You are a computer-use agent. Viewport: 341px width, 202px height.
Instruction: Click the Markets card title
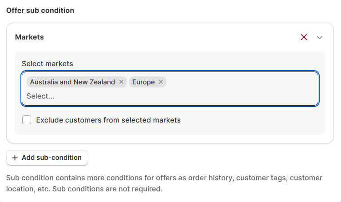click(x=29, y=37)
